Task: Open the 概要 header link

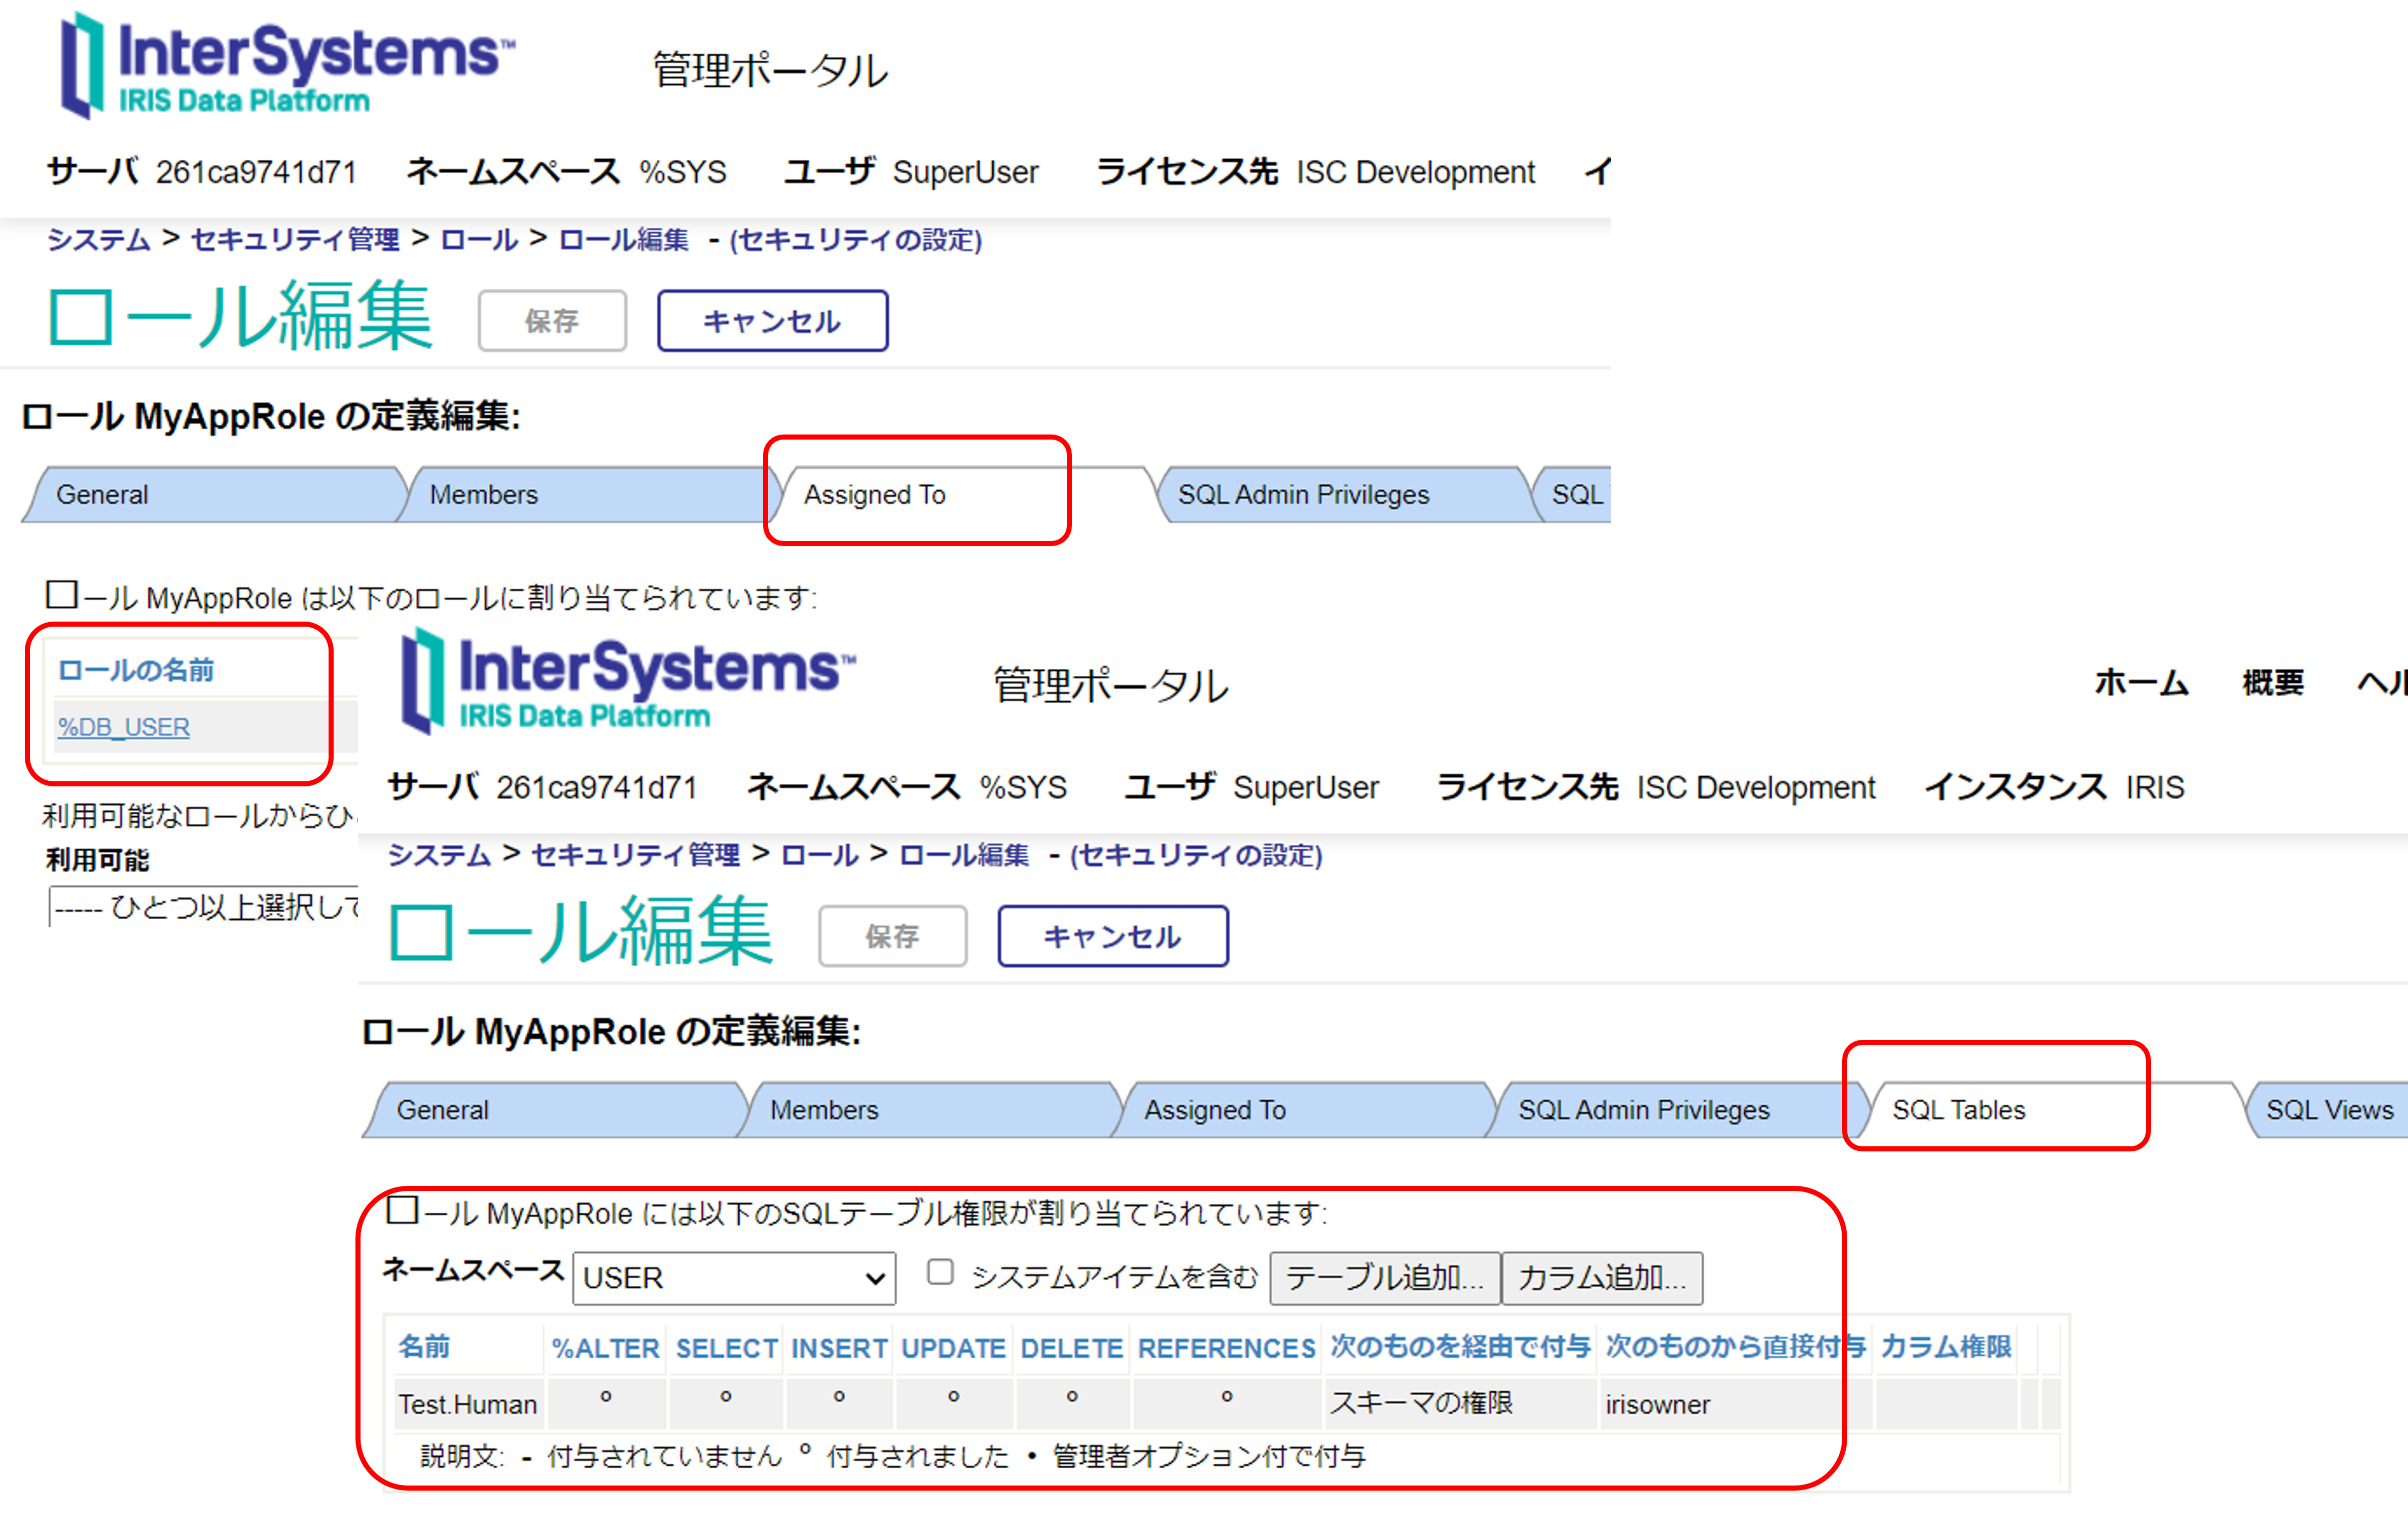Action: pos(2272,683)
